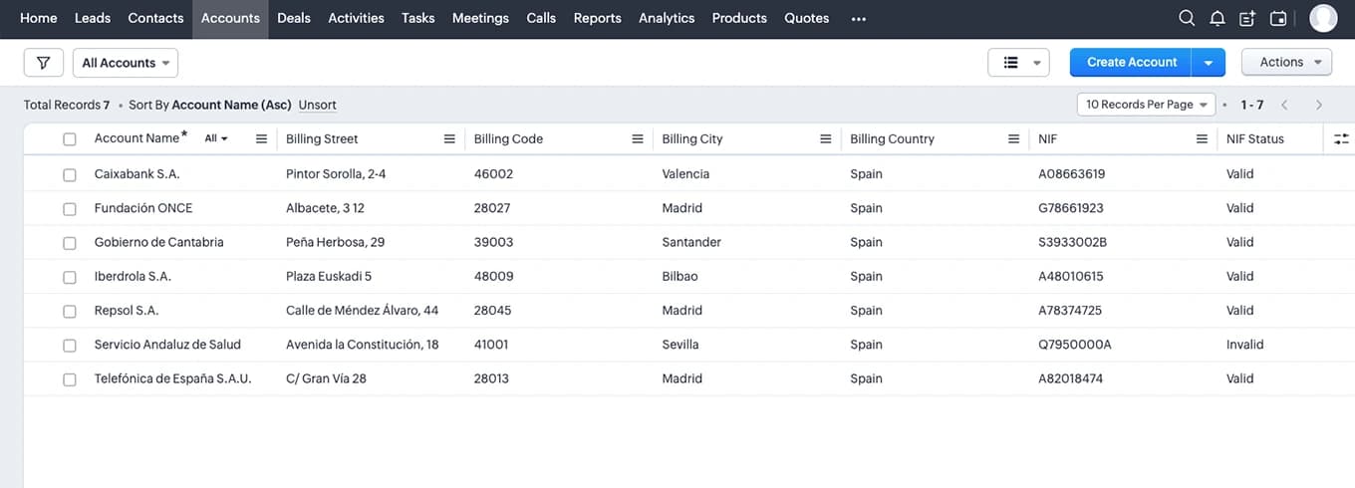This screenshot has height=488, width=1355.
Task: Open the manage columns settings icon
Action: click(1341, 139)
